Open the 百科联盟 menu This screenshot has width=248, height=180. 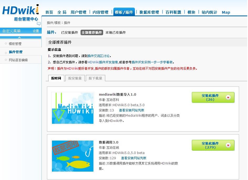pyautogui.click(x=173, y=12)
